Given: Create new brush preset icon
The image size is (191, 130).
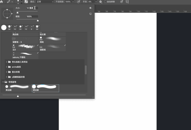Looking at the screenshot, I should (x=90, y=14).
